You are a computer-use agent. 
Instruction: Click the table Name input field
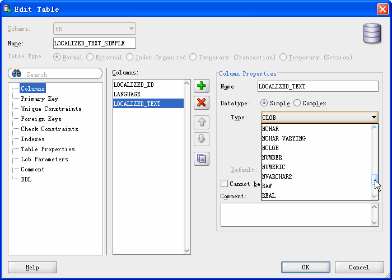pos(94,43)
